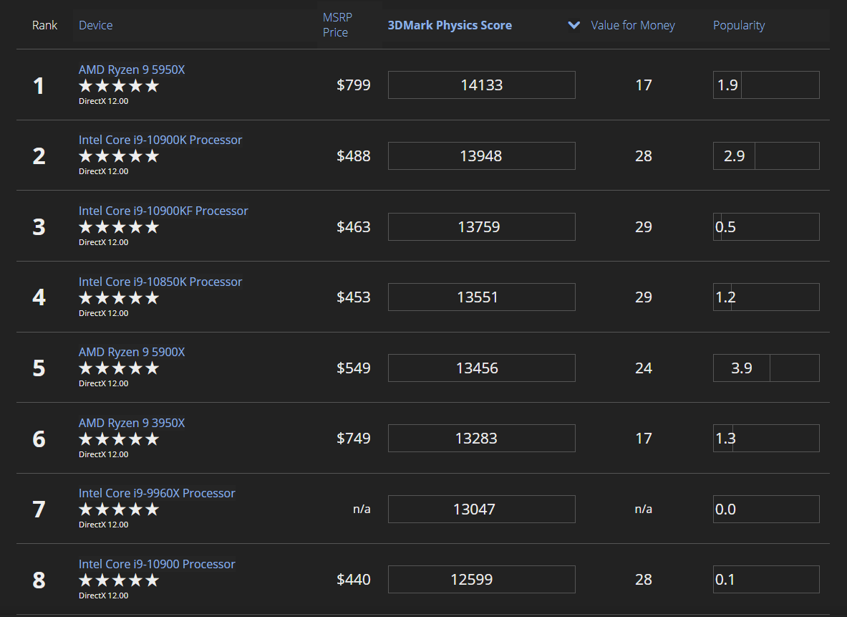Screen dimensions: 847x617
Task: Open the Intel Core i9-10900 Processor link
Action: pyautogui.click(x=157, y=564)
